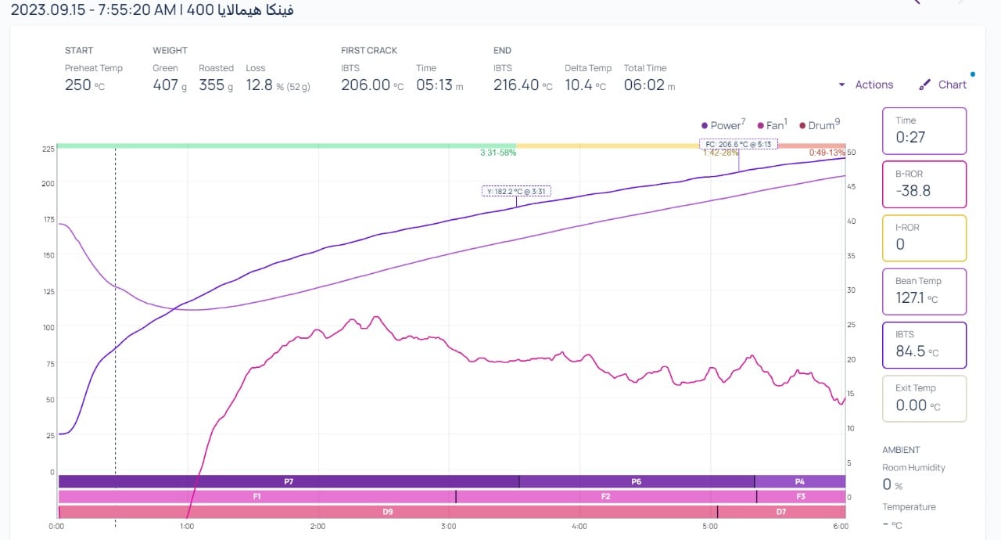1001x540 pixels.
Task: Toggle the Power series legend dot
Action: pos(705,125)
